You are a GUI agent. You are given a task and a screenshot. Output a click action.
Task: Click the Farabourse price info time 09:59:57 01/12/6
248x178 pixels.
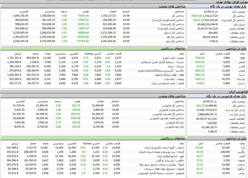206,119
